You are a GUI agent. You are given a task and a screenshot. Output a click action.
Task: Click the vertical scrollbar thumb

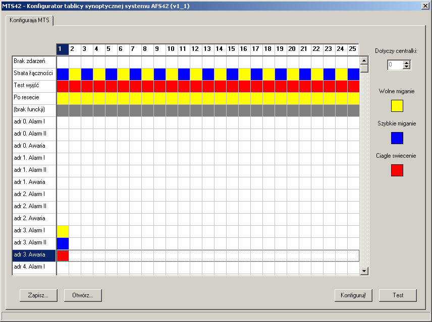[x=364, y=69]
